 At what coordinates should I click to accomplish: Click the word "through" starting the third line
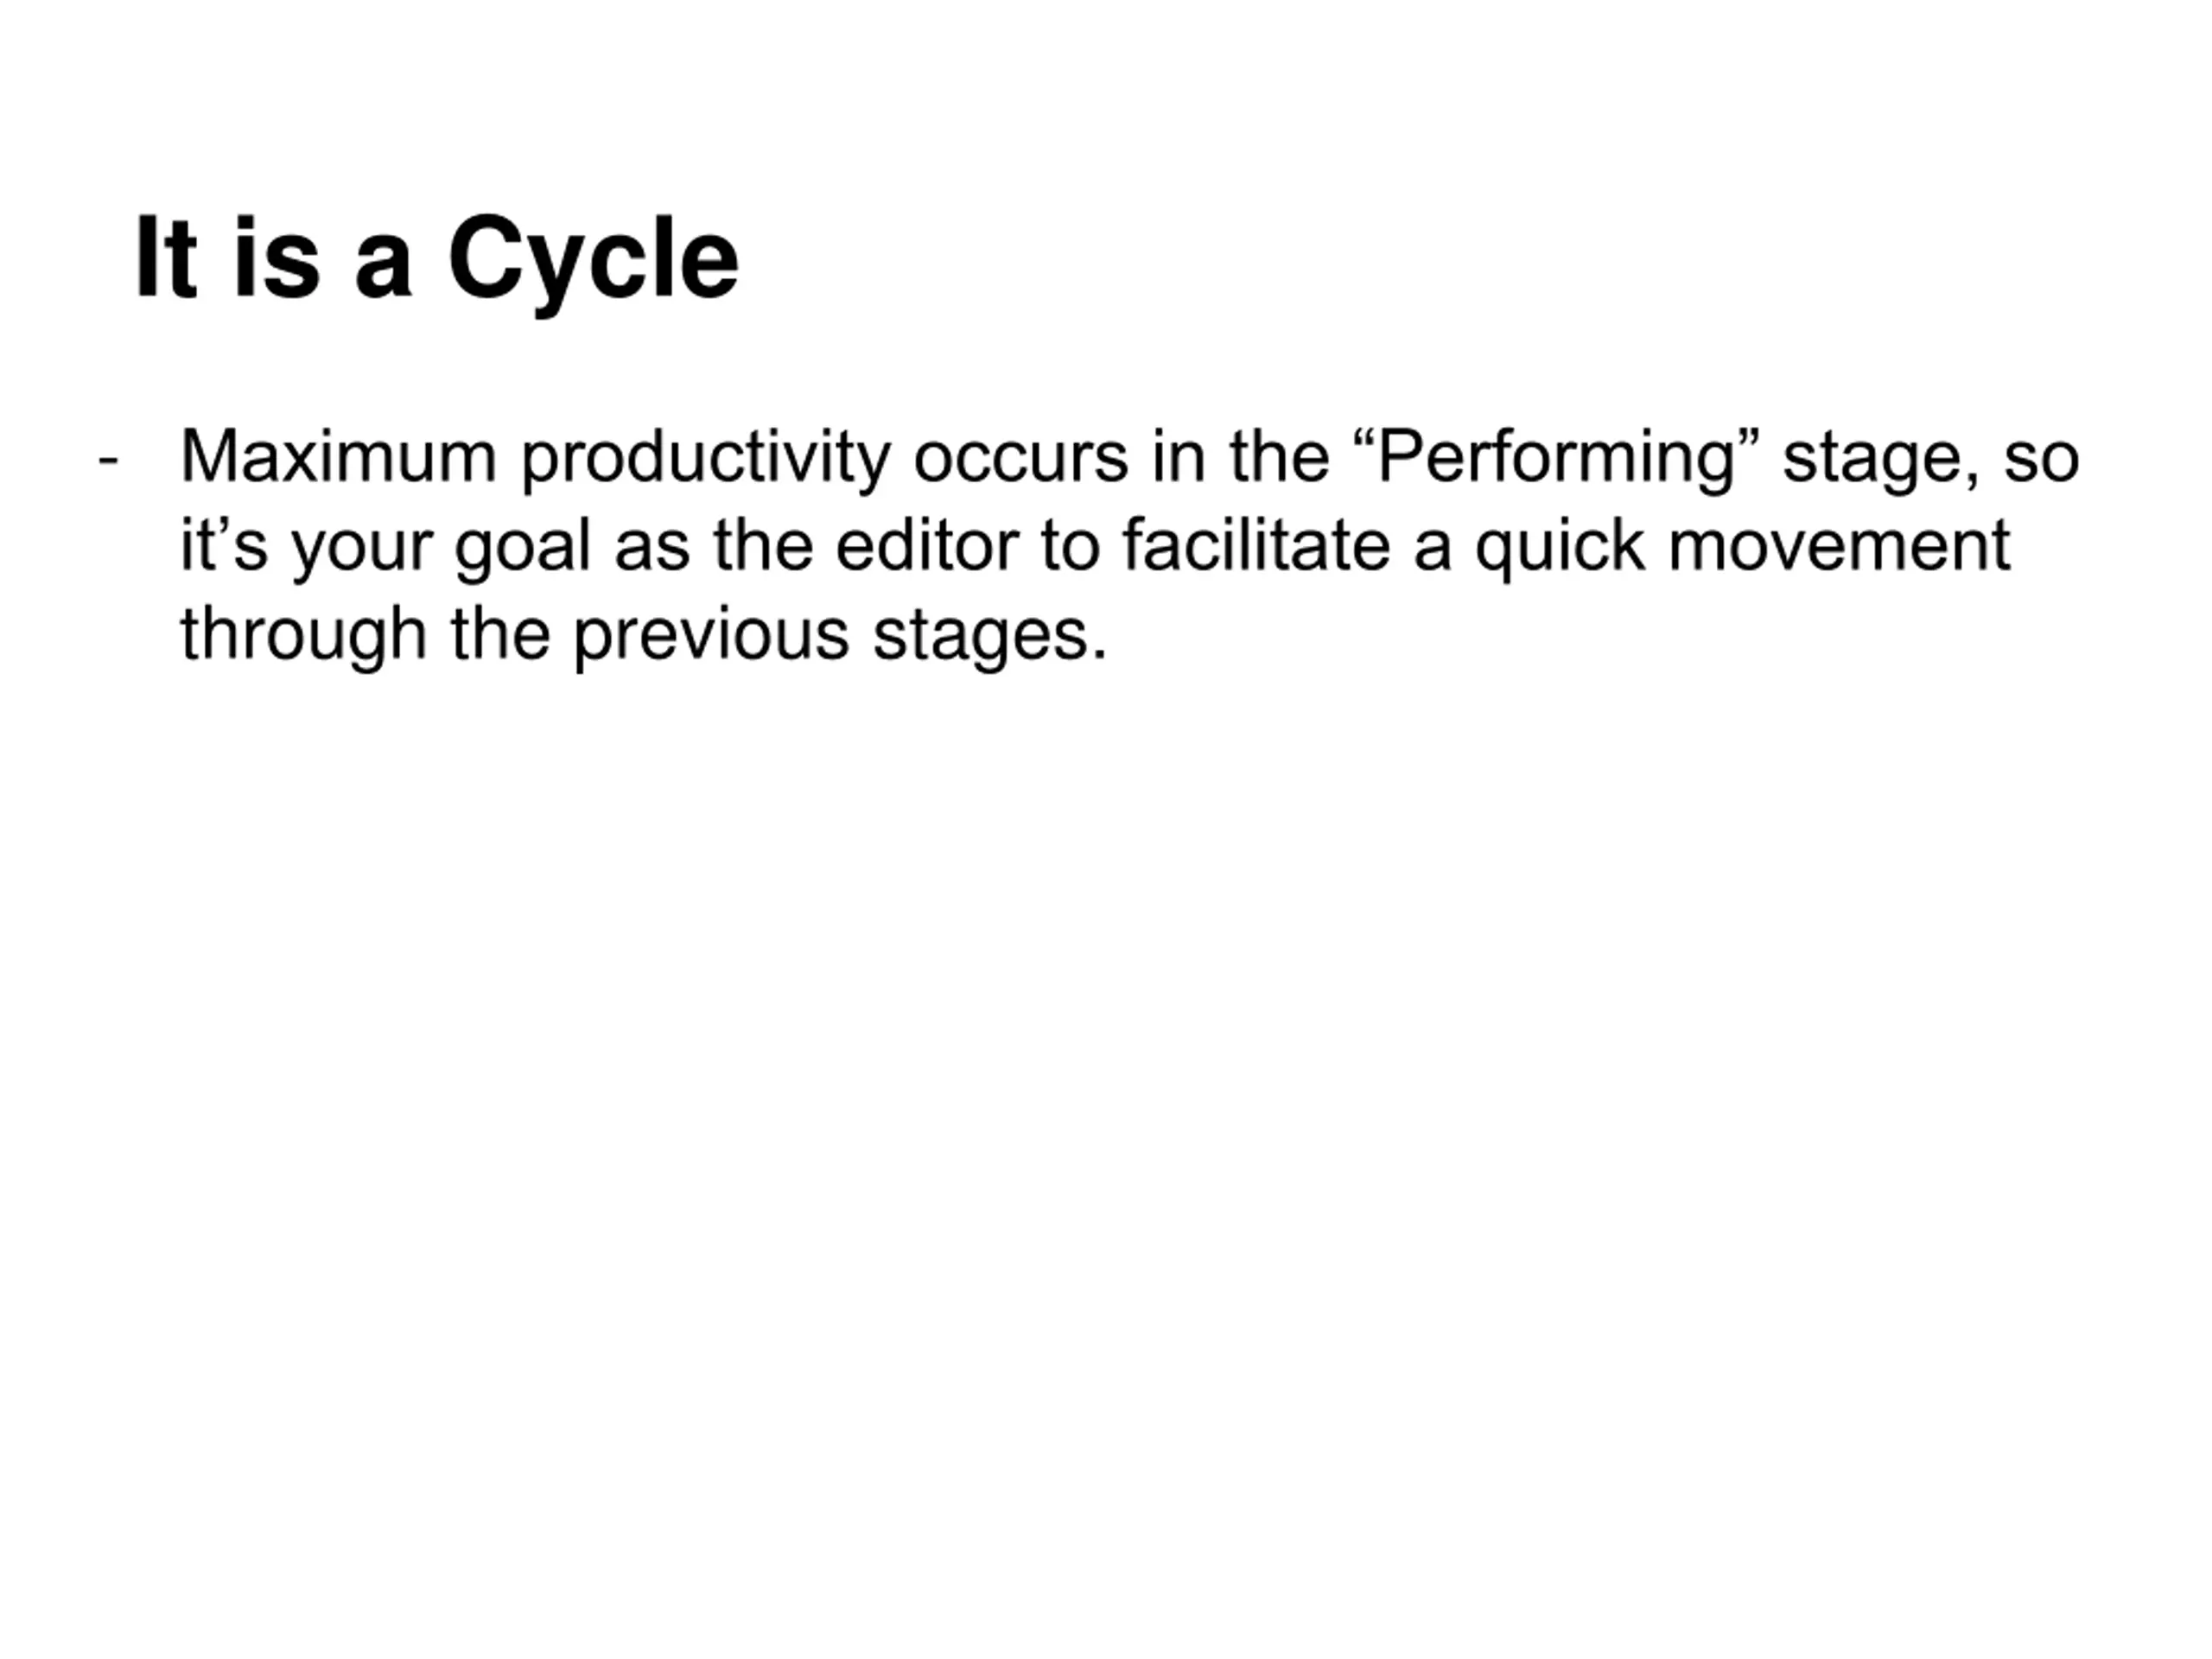tap(303, 636)
